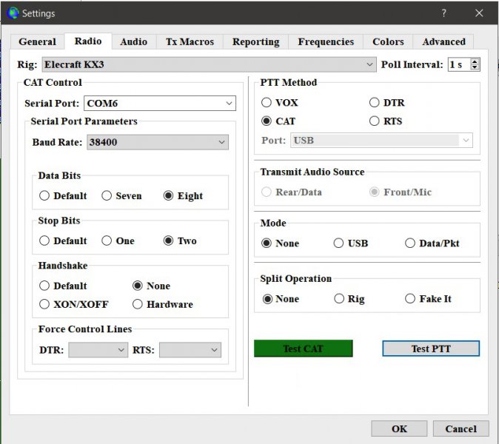Select VOX as PTT method
Screen dimensions: 499x444
point(267,103)
